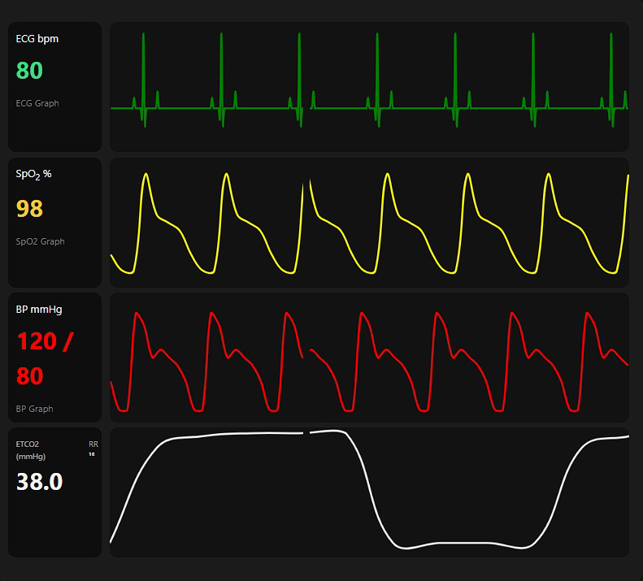Click the small RR value 16
643x581 pixels.
(x=92, y=454)
